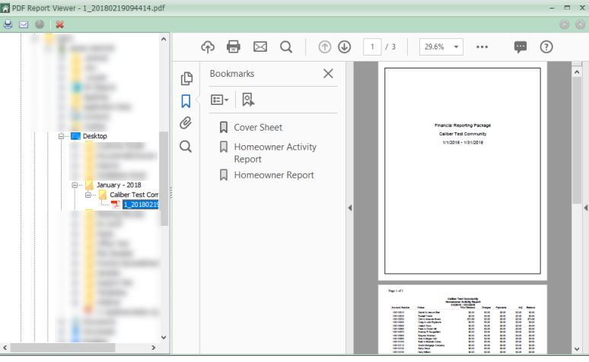Open the more tools ellipsis menu
589x362 pixels.
click(x=482, y=47)
